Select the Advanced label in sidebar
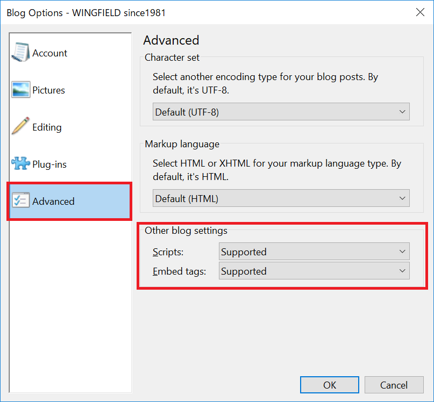 pyautogui.click(x=53, y=202)
